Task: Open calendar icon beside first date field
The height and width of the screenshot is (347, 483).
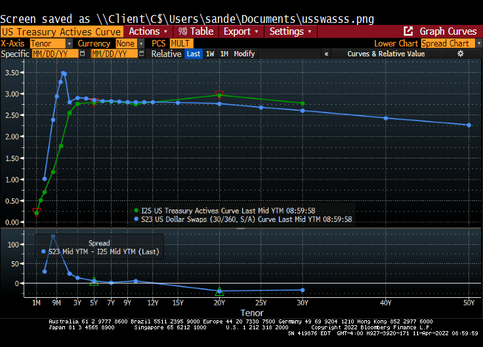Action: pyautogui.click(x=83, y=54)
